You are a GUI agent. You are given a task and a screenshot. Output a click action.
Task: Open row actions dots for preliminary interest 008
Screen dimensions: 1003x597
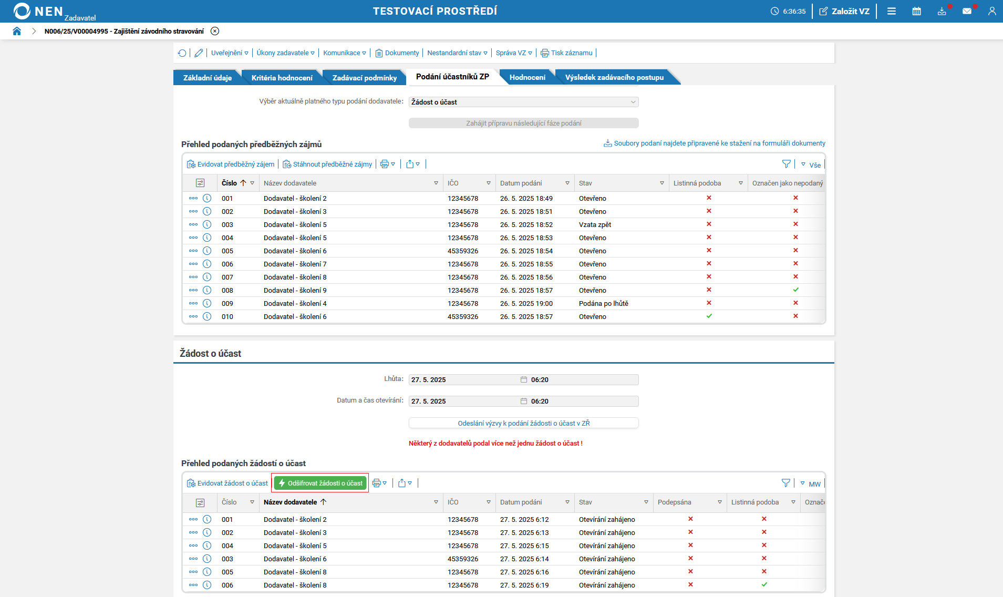[x=193, y=290]
